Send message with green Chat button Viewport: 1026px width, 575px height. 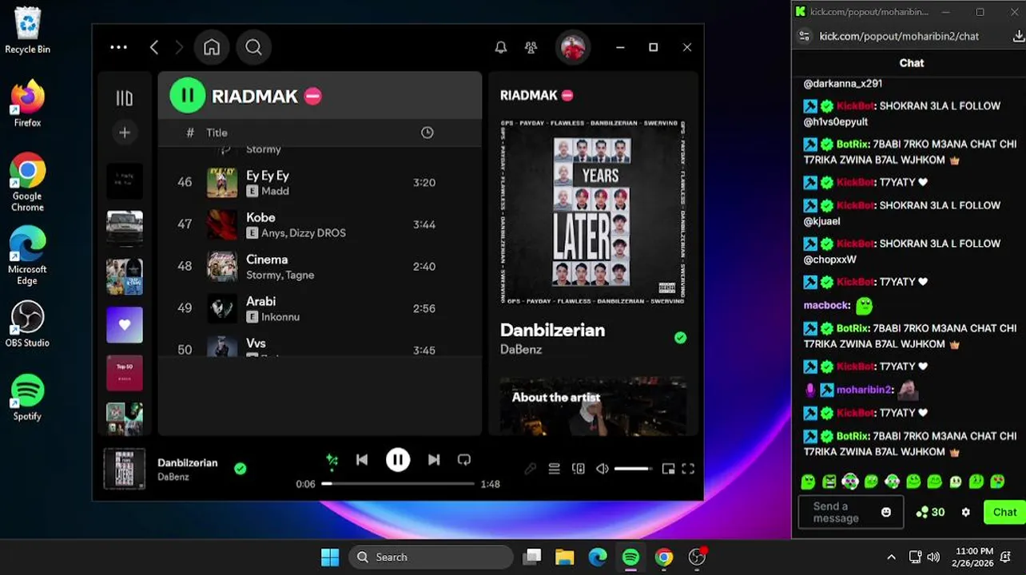click(1004, 512)
